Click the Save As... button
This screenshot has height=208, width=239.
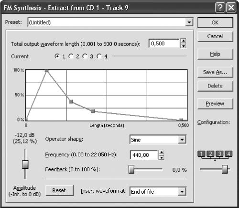215,72
